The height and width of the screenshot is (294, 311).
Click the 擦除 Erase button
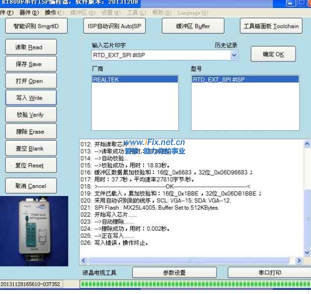click(x=31, y=131)
